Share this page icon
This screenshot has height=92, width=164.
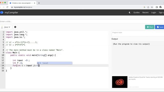click(x=148, y=7)
